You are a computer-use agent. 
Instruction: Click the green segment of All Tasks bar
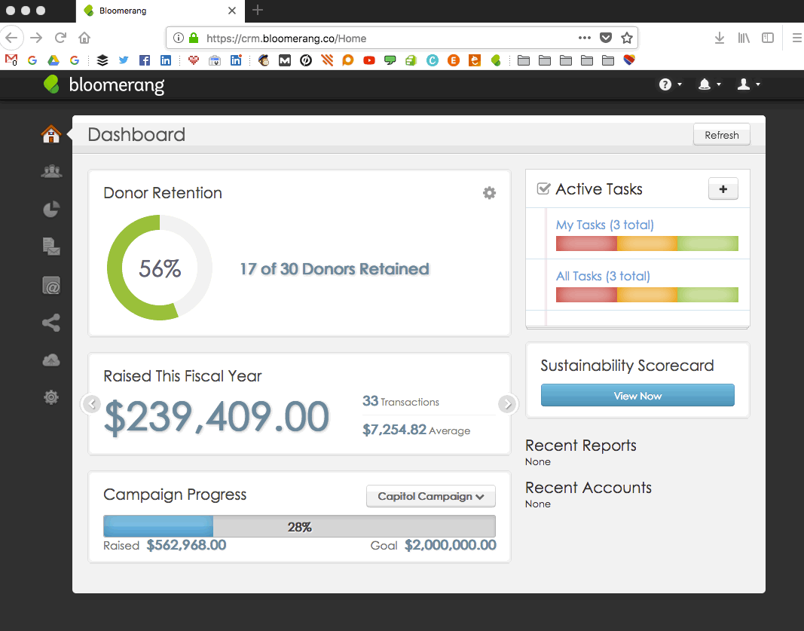tap(708, 295)
